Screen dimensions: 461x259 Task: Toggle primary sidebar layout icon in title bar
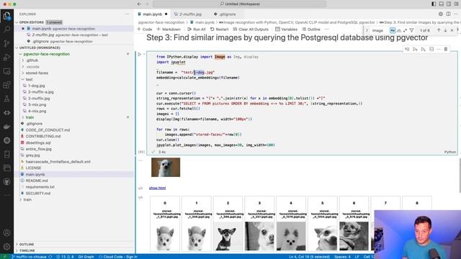(x=434, y=4)
